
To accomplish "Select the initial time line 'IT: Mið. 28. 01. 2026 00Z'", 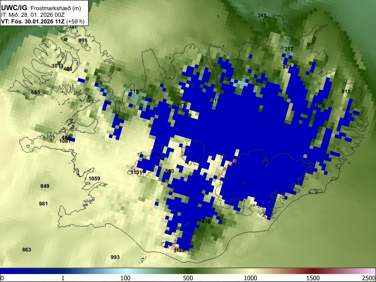I will point(33,15).
